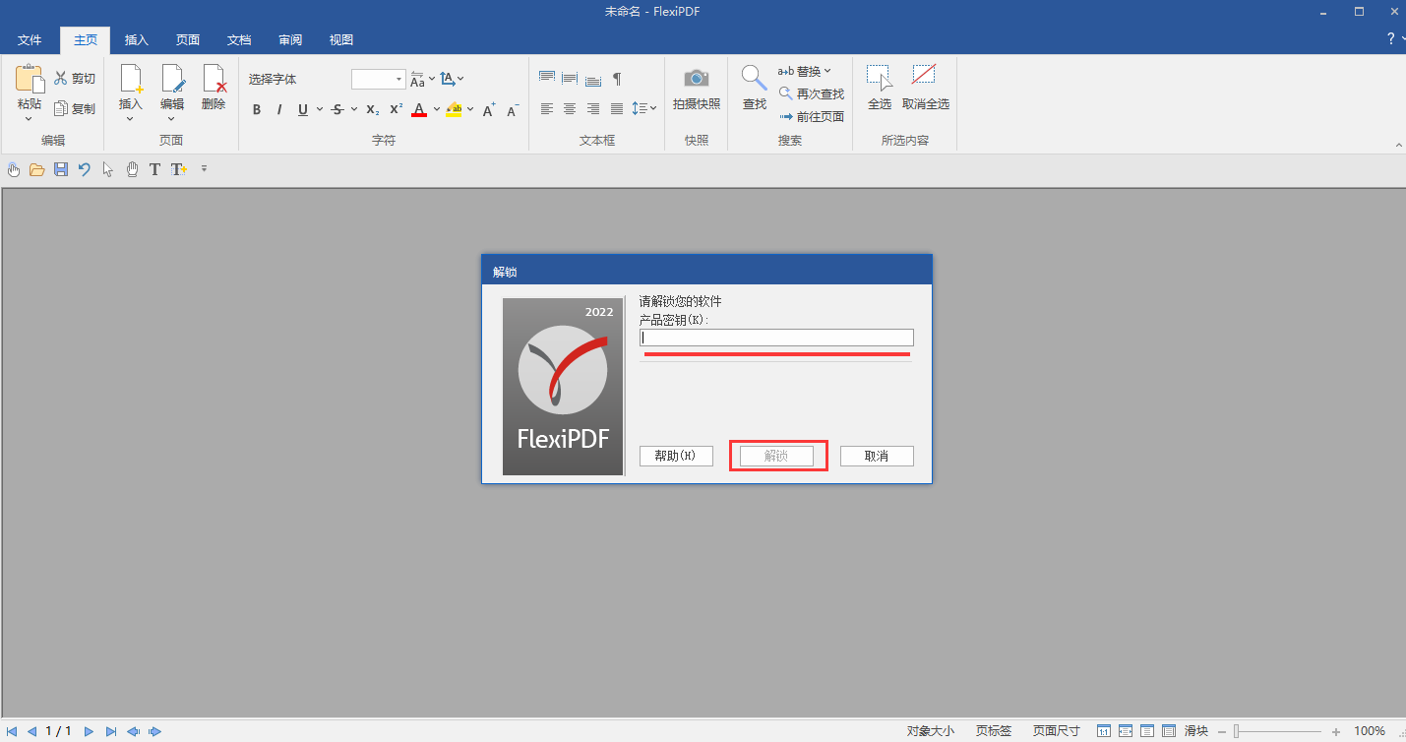
Task: Open the Paste dropdown arrow
Action: coord(30,119)
